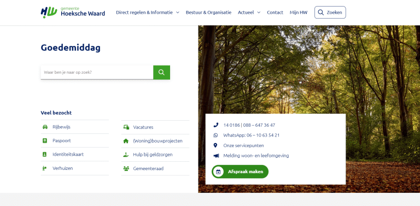Open Melding woon- en leefomgeving link

(x=256, y=156)
